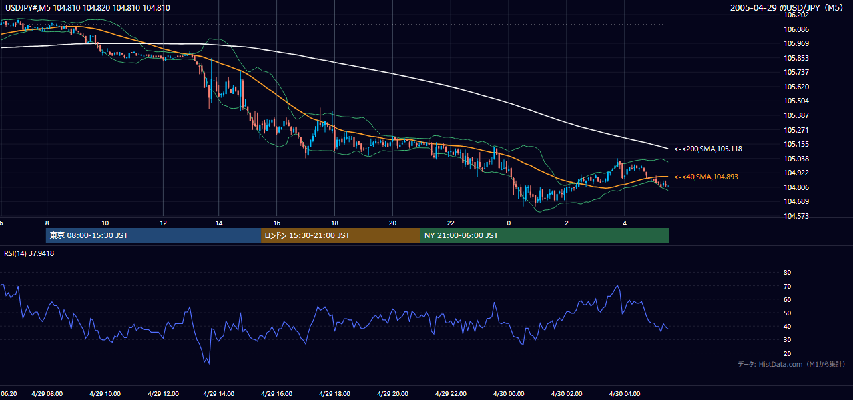Click the '4/30 02:00' time axis label

click(x=567, y=394)
